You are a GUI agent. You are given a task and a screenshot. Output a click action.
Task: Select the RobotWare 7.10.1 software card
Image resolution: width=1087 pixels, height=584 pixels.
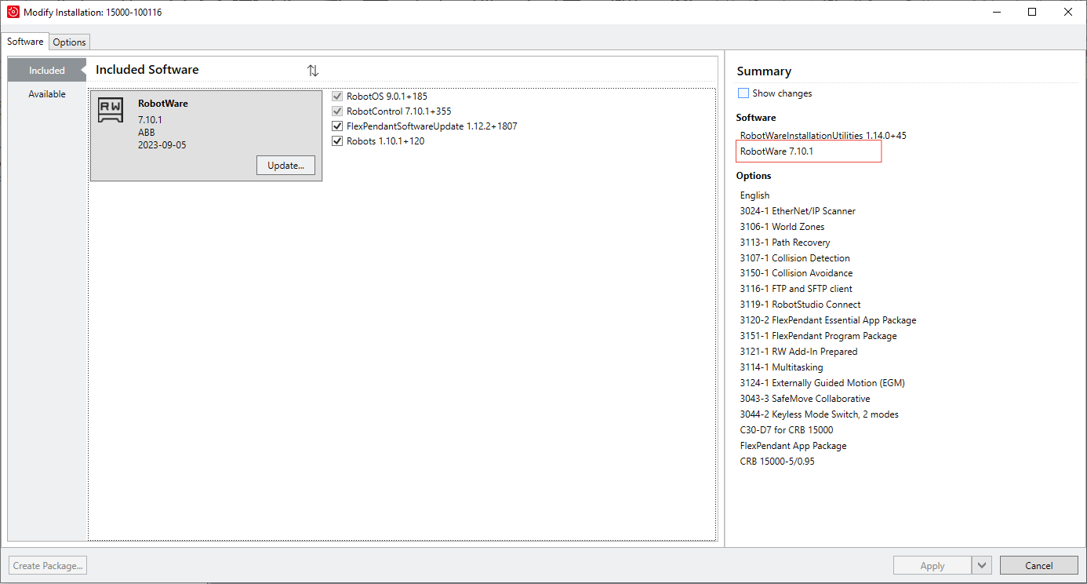(x=206, y=136)
